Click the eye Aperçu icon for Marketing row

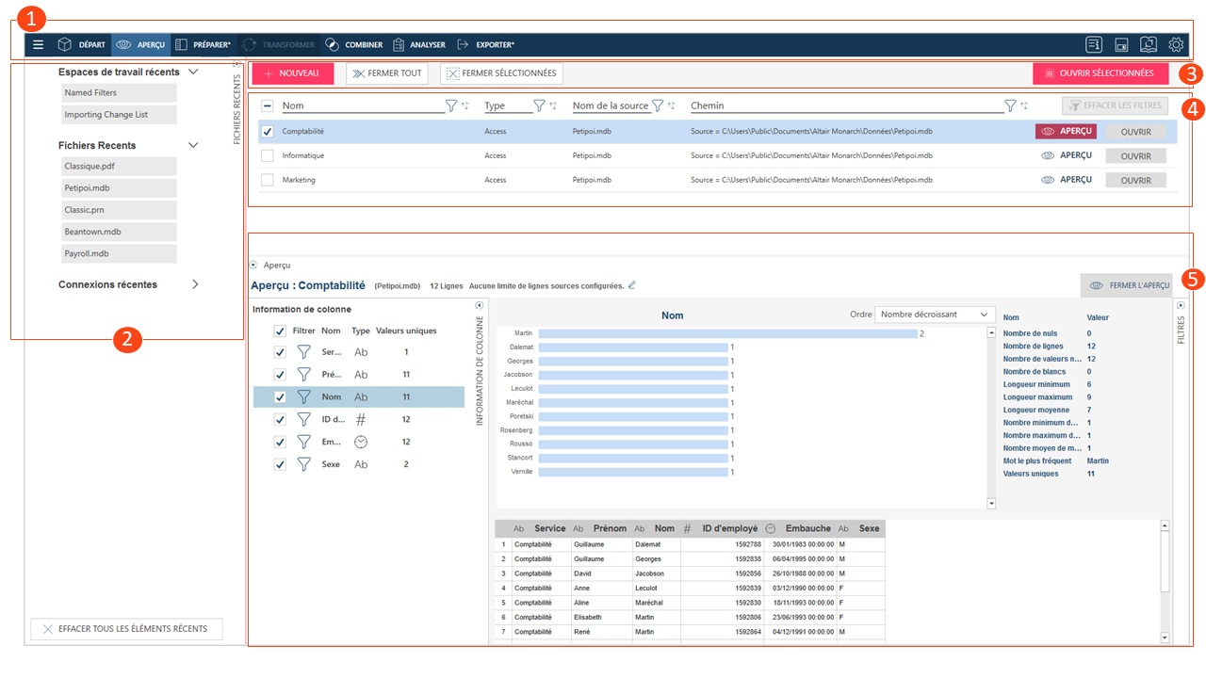(1047, 180)
